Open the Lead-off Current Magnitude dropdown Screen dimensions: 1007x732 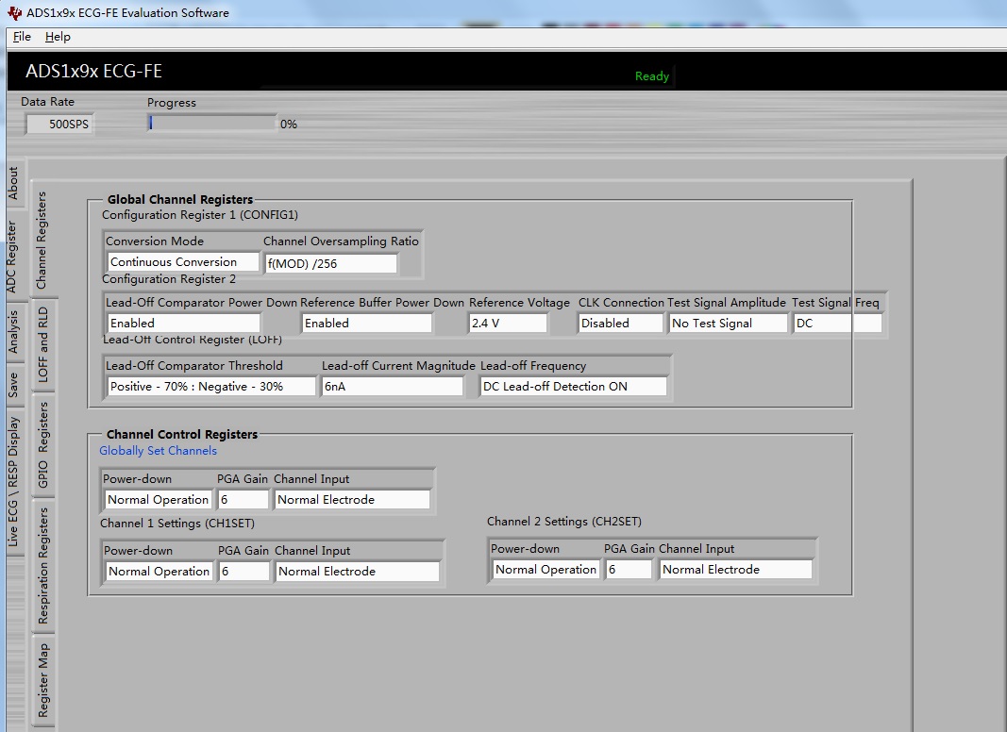tap(393, 386)
